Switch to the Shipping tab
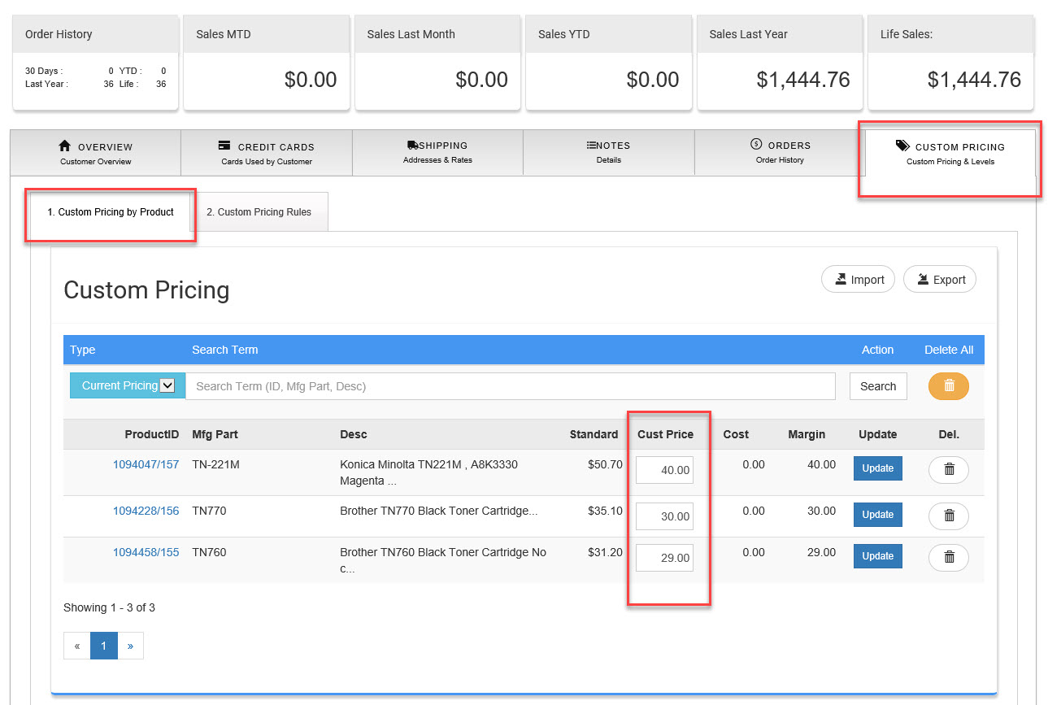This screenshot has width=1048, height=705. coord(437,152)
